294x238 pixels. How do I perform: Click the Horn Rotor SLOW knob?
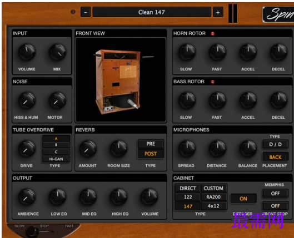pyautogui.click(x=187, y=52)
